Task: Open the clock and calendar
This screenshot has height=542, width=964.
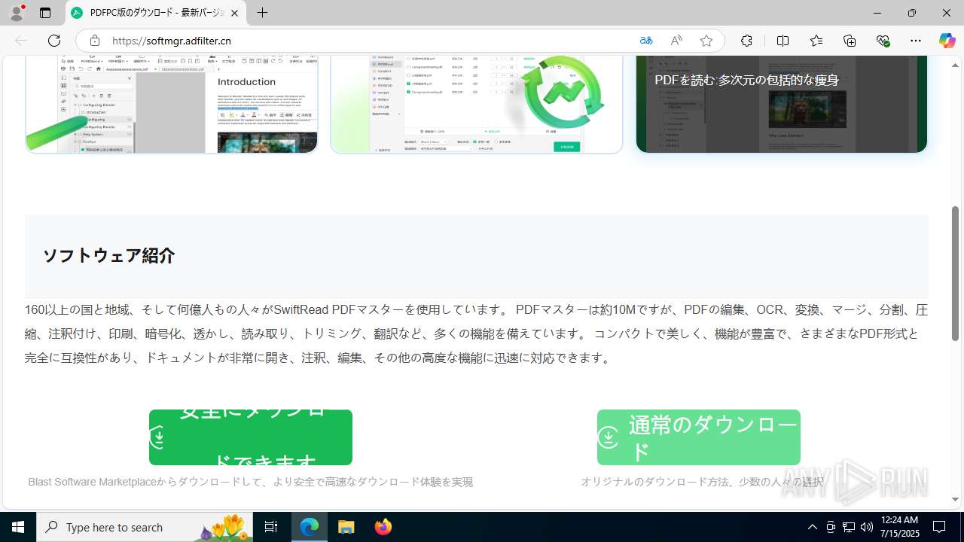Action: pyautogui.click(x=899, y=527)
